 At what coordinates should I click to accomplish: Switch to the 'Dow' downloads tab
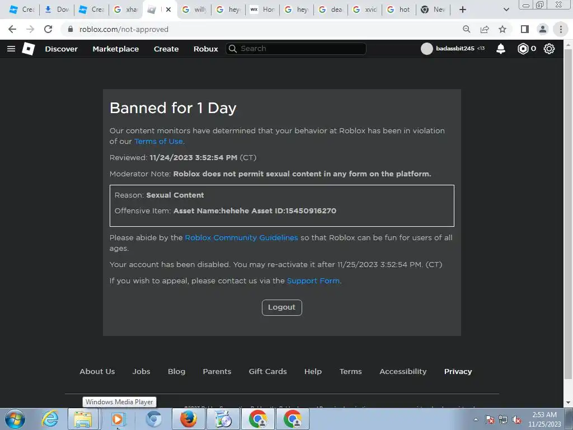pos(57,10)
